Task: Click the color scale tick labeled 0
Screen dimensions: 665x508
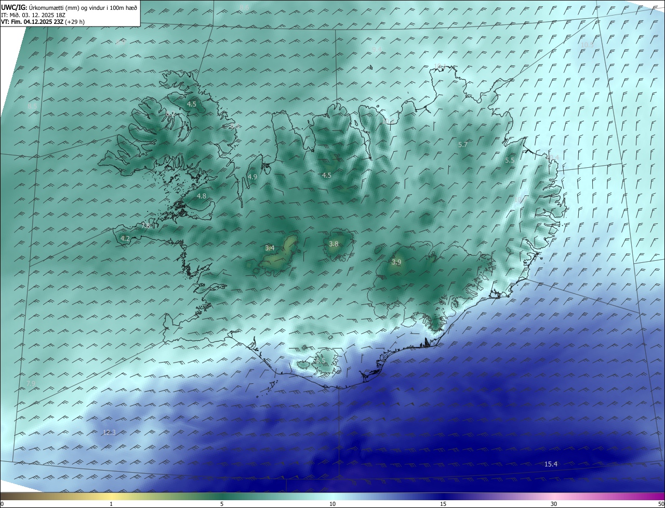Action: [x=2, y=504]
